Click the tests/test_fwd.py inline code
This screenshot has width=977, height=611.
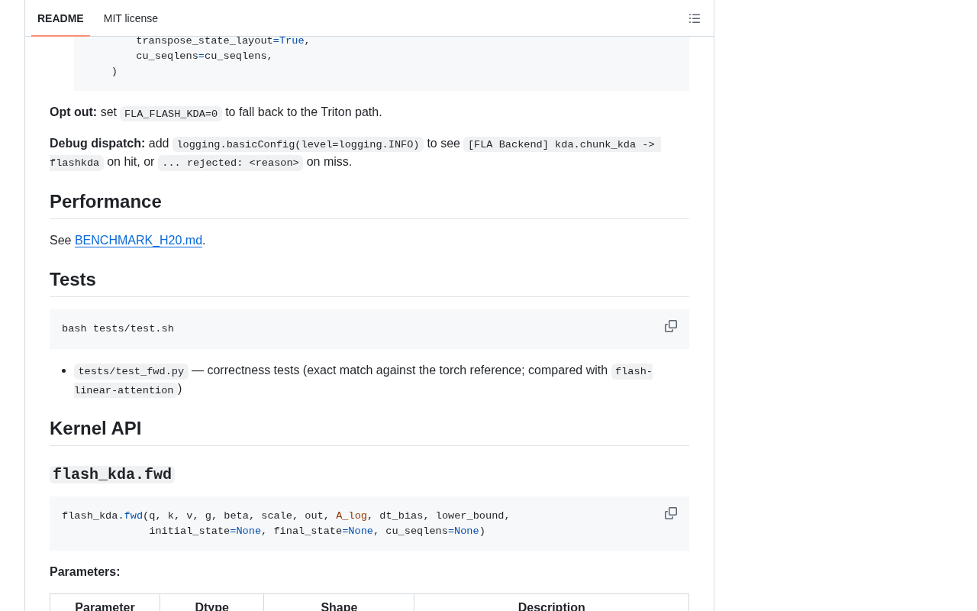131,371
